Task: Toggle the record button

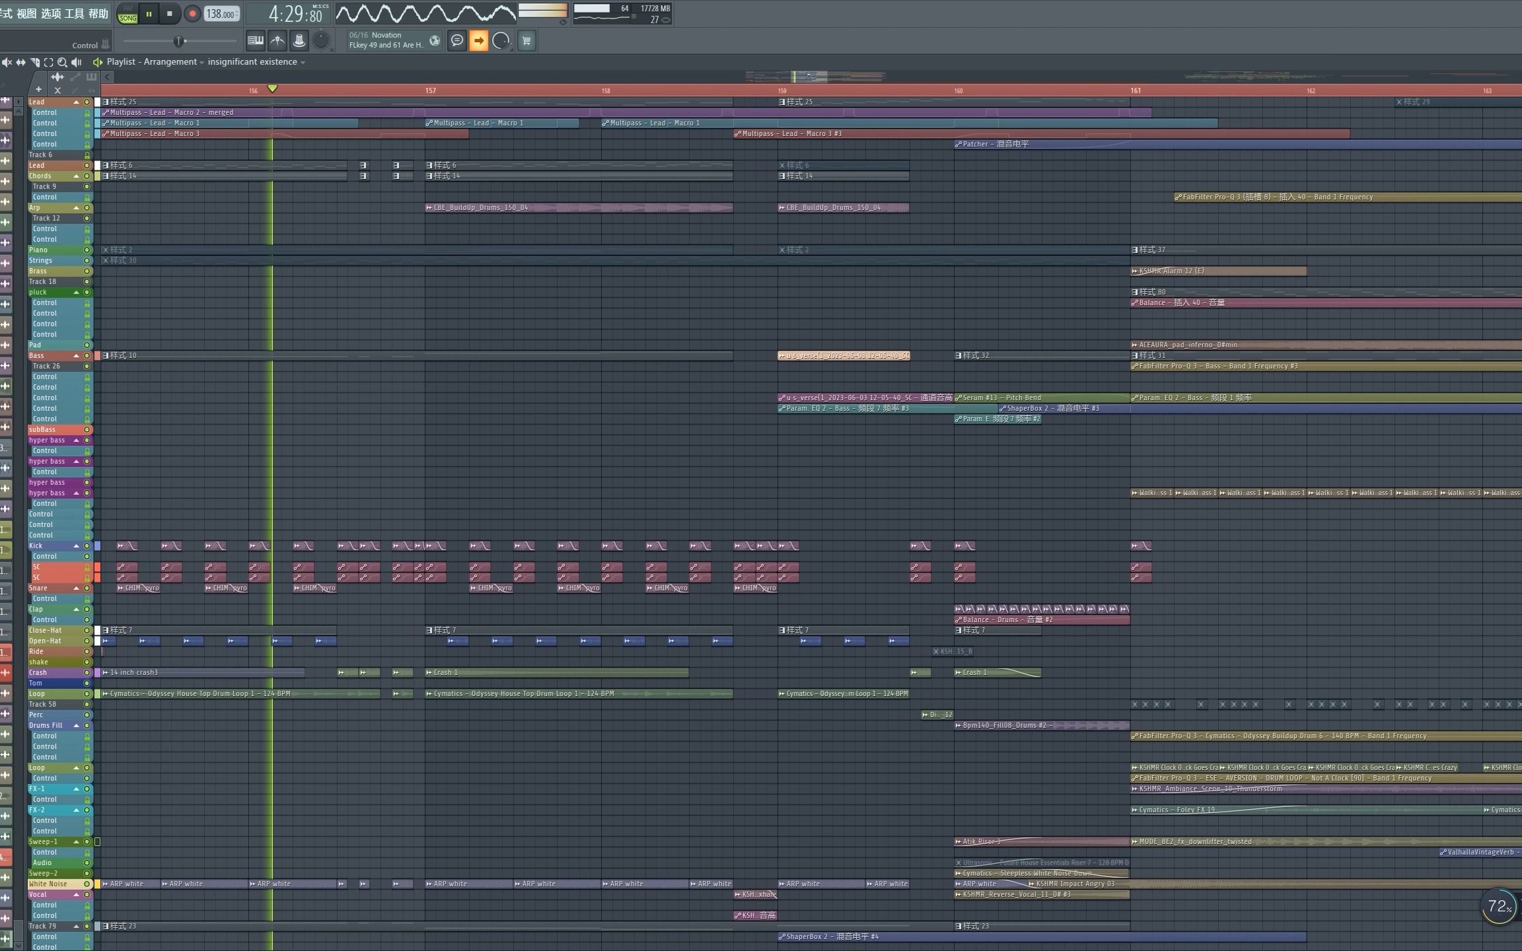Action: click(x=192, y=14)
